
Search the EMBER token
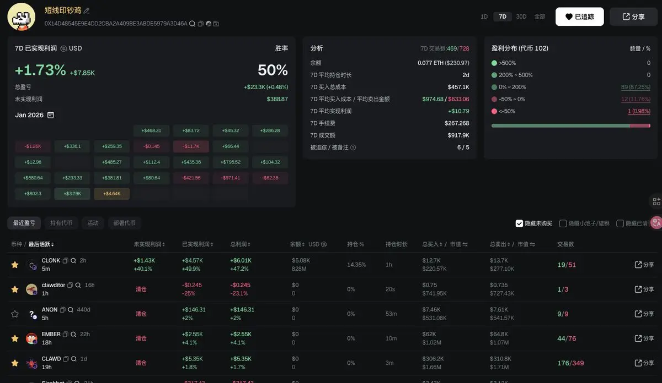pos(74,334)
